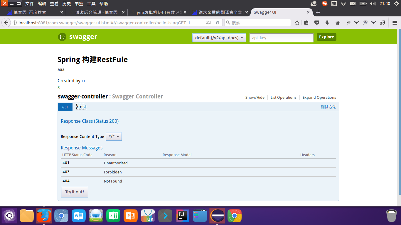Viewport: 401px width, 225px height.
Task: Click the Firefox dock icon
Action: click(44, 216)
